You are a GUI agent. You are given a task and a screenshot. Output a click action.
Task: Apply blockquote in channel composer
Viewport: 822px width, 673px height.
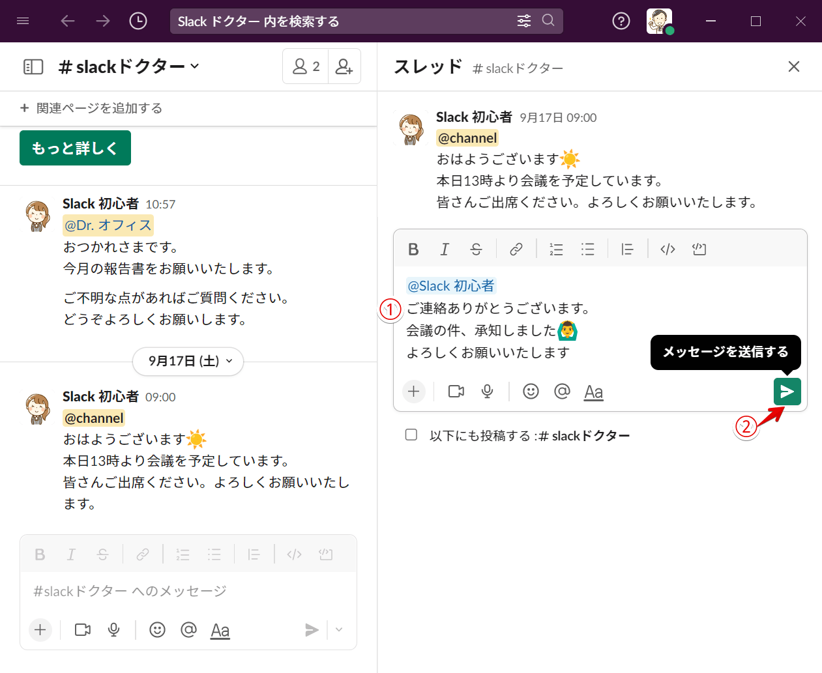coord(254,554)
